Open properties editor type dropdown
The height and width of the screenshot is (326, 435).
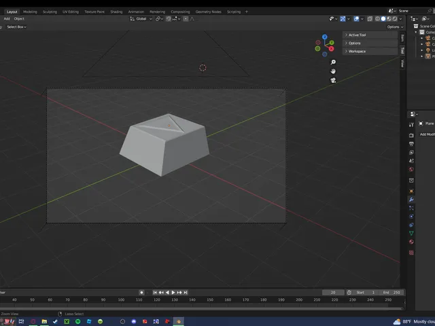click(x=414, y=114)
